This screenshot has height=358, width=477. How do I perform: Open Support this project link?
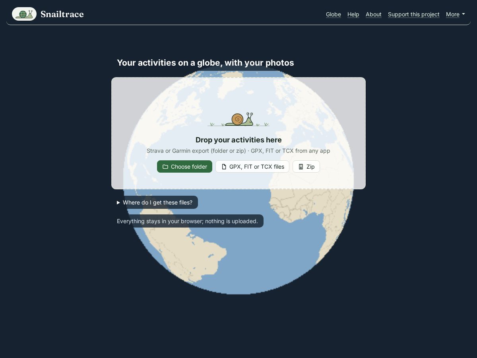point(414,14)
